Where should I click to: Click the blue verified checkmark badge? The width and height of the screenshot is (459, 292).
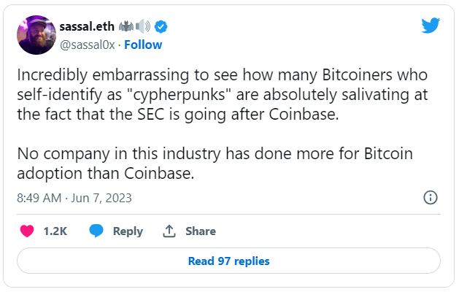point(161,27)
